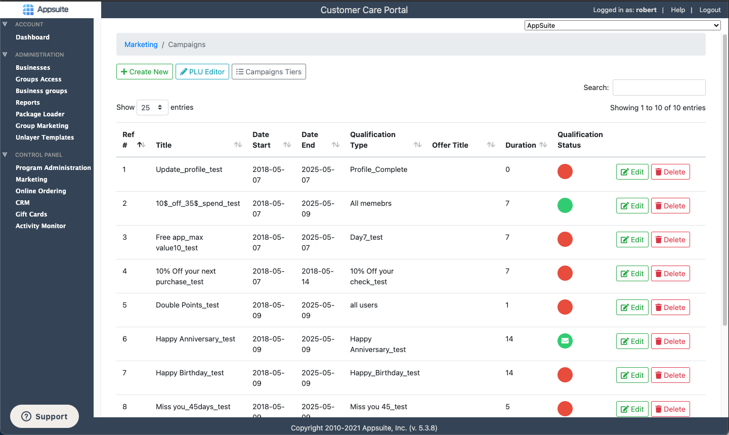Sort by Offer Title column arrows
The width and height of the screenshot is (729, 435).
pos(491,145)
